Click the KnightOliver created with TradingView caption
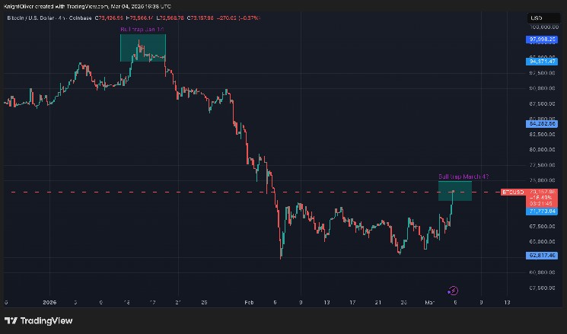 tap(88, 6)
